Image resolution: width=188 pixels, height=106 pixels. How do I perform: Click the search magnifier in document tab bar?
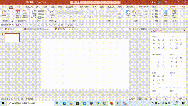coord(130,29)
